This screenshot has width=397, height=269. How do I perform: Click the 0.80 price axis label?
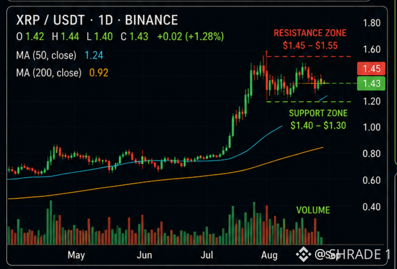coord(372,154)
